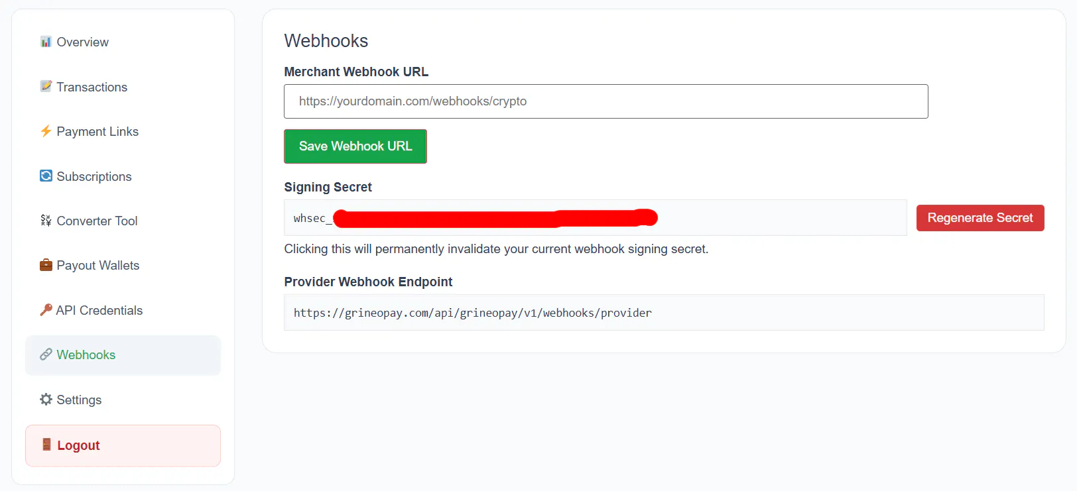
Task: Click the Overview bar chart icon
Action: click(46, 42)
